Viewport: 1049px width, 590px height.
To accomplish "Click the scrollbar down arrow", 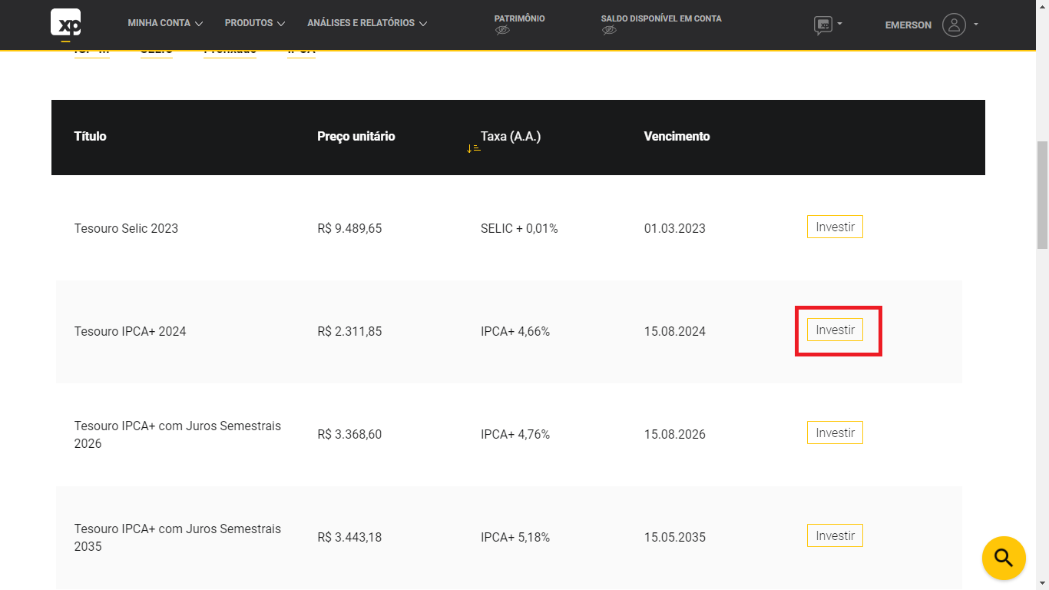I will coord(1042,583).
